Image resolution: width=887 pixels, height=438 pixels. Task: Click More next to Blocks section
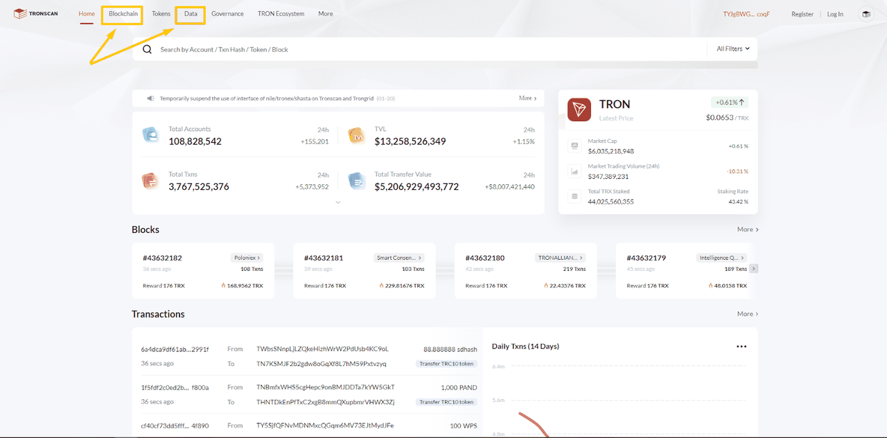tap(747, 229)
